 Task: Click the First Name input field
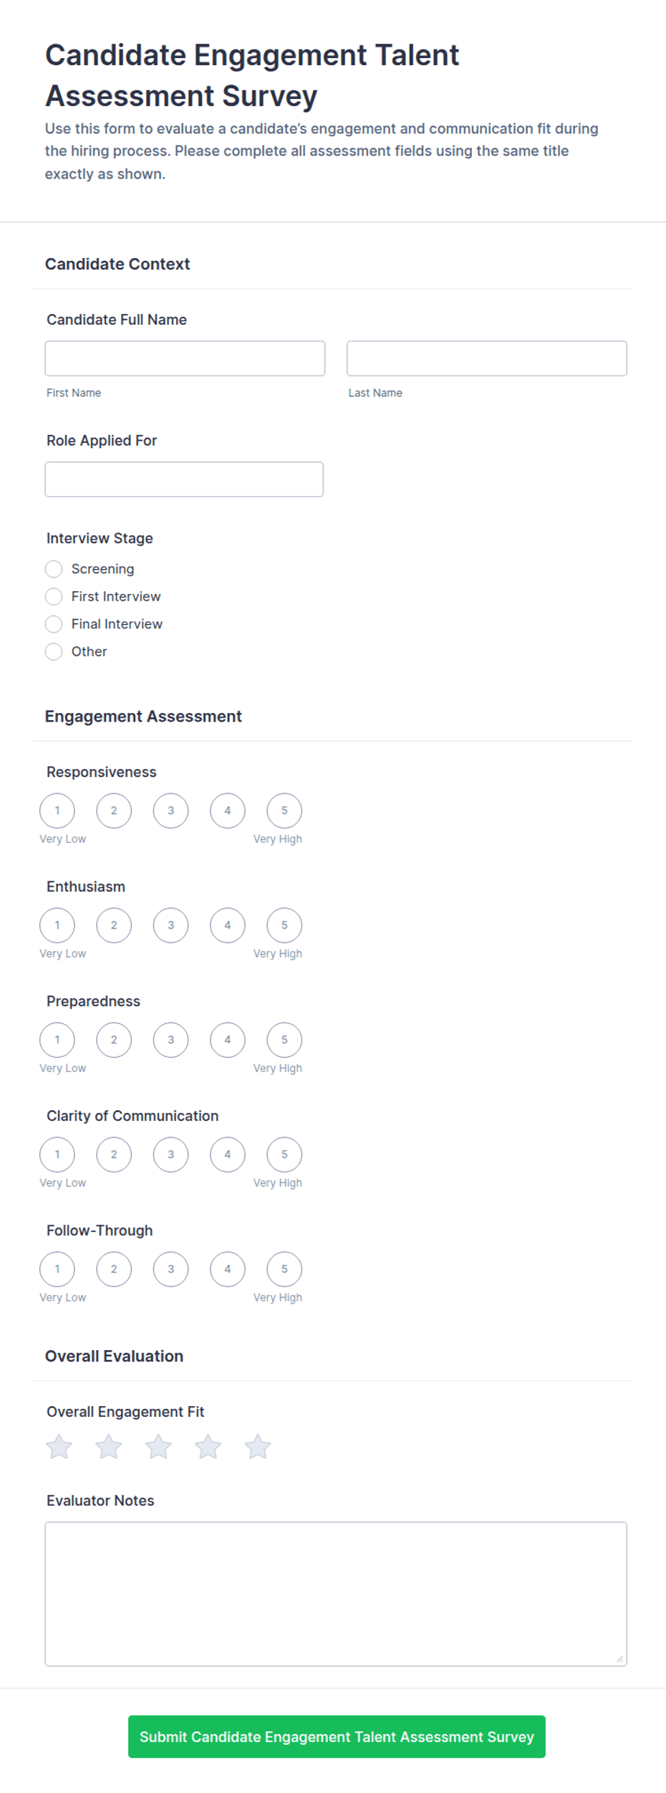[185, 358]
